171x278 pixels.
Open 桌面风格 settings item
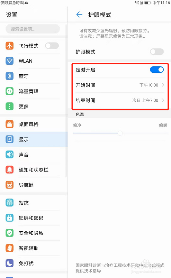click(x=34, y=124)
